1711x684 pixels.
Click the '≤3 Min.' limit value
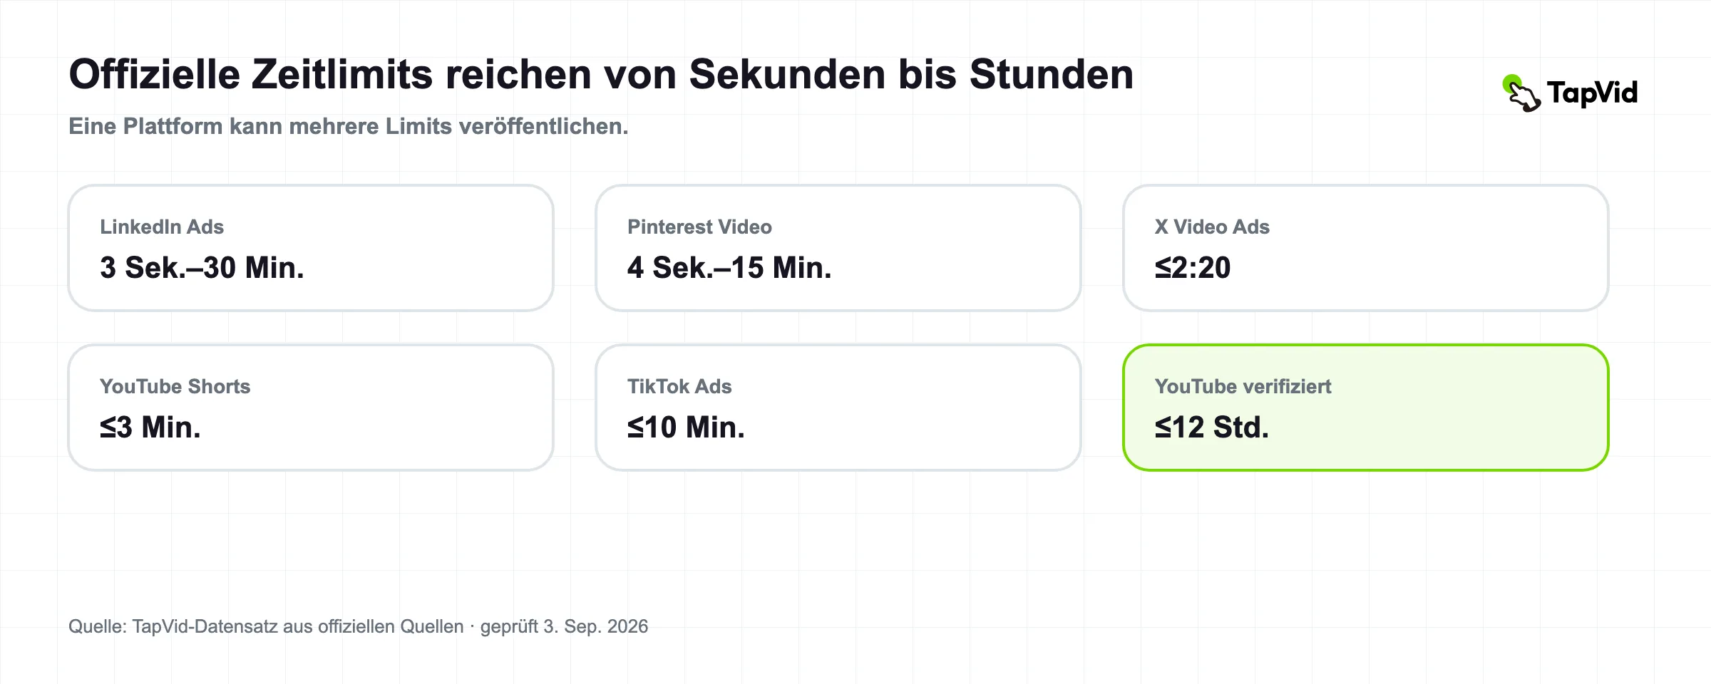[x=150, y=427]
